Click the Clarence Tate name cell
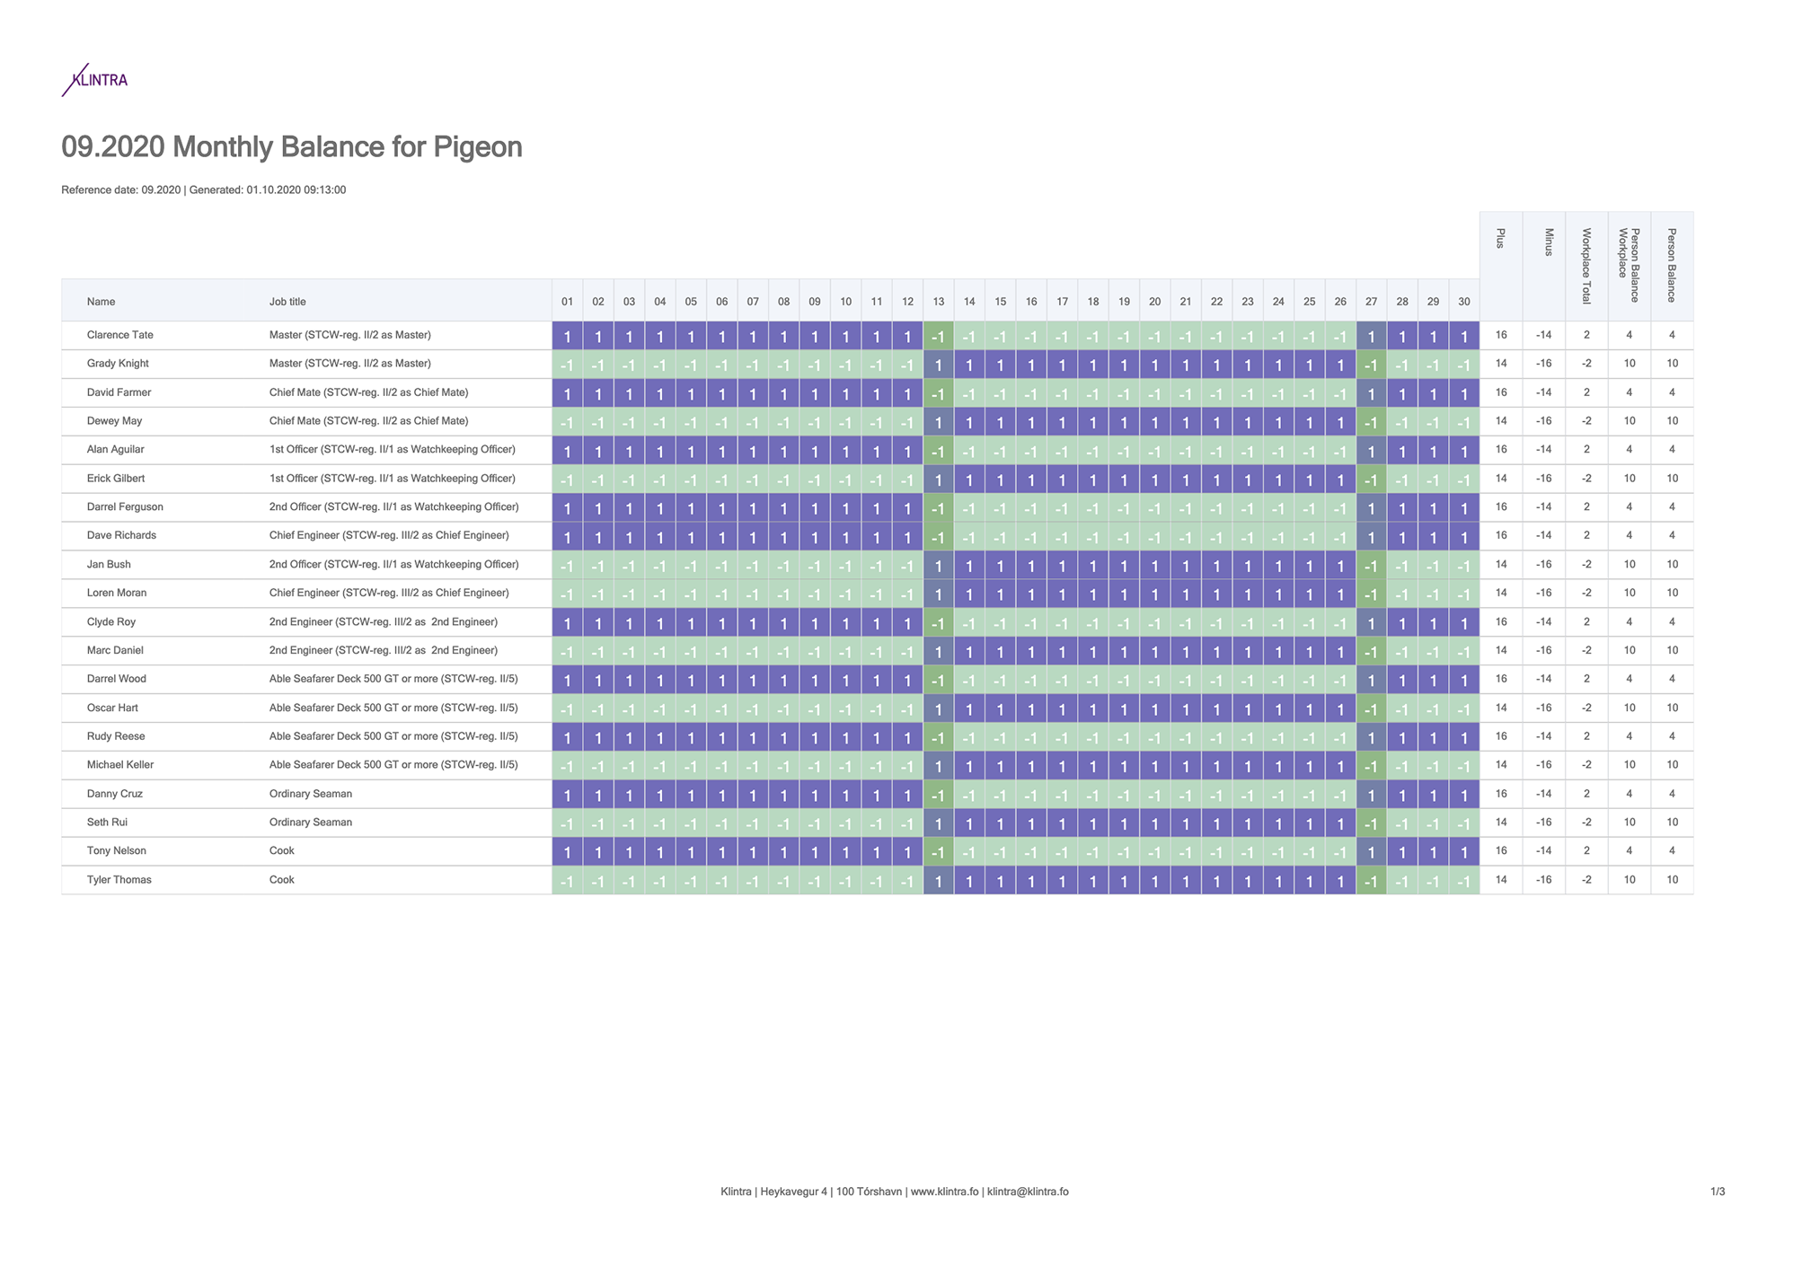The height and width of the screenshot is (1267, 1793). click(x=120, y=335)
